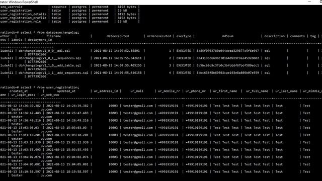Click the filename column header
This screenshot has width=322, height=181.
(53, 36)
